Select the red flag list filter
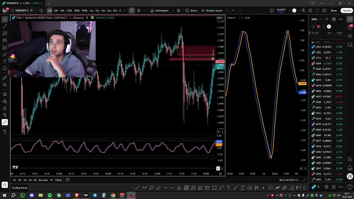 point(319,27)
